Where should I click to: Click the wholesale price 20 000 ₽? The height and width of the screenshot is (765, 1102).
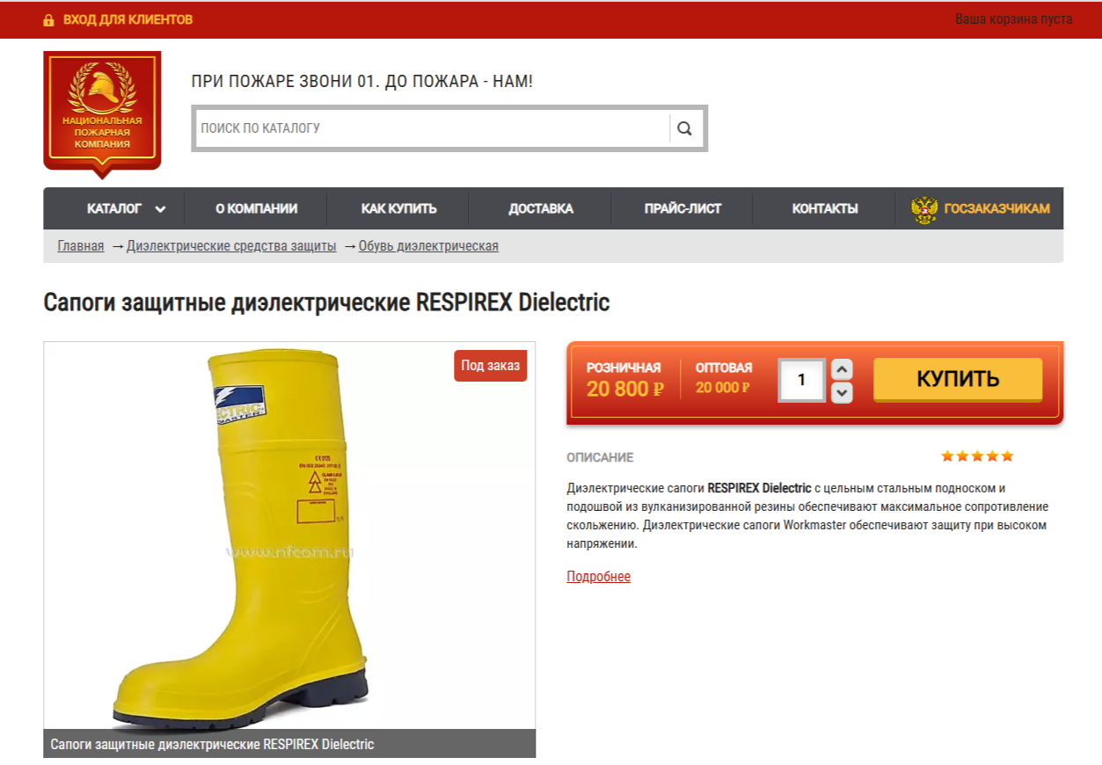point(722,388)
